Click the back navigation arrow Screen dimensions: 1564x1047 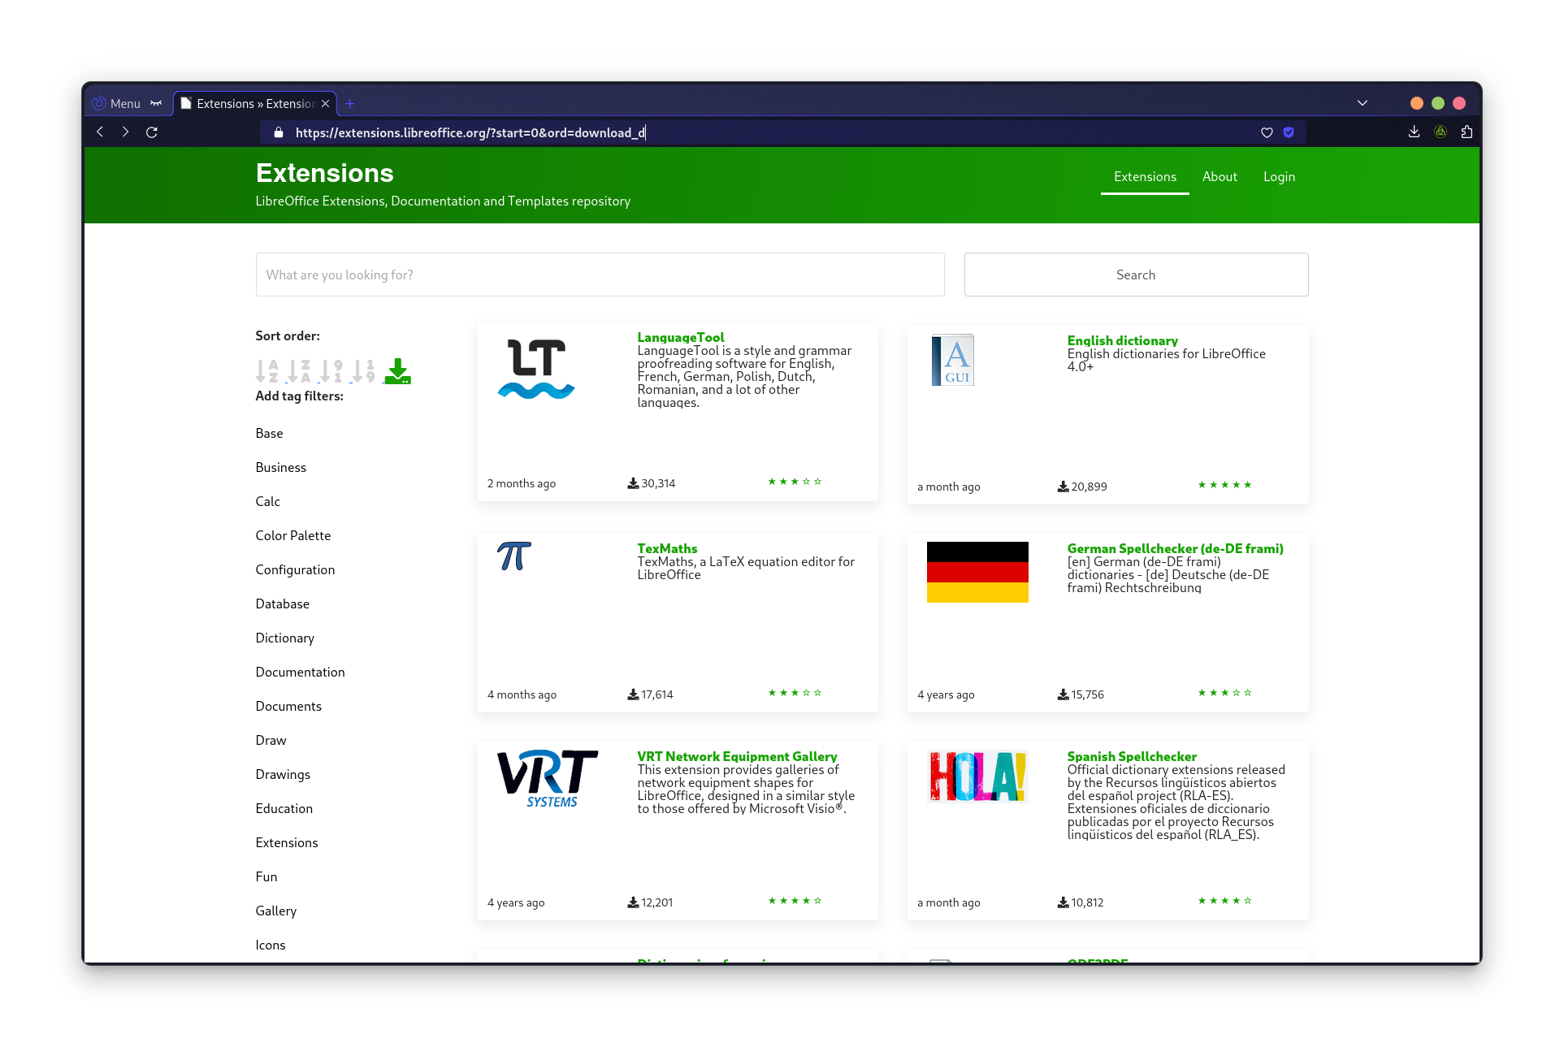click(99, 132)
